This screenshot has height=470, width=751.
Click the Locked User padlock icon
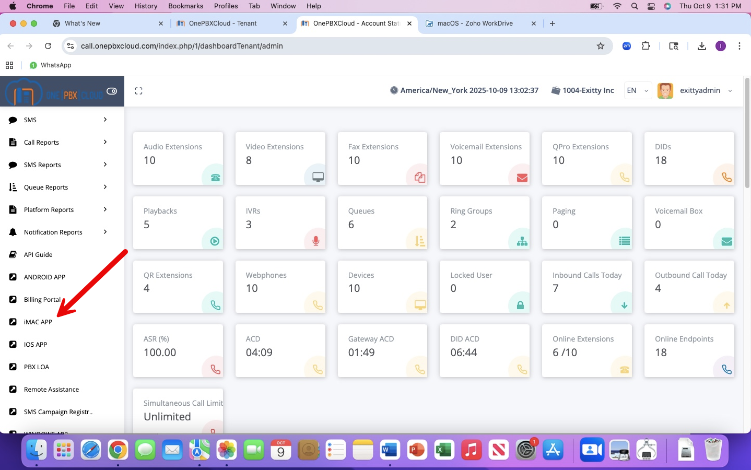[x=520, y=305]
